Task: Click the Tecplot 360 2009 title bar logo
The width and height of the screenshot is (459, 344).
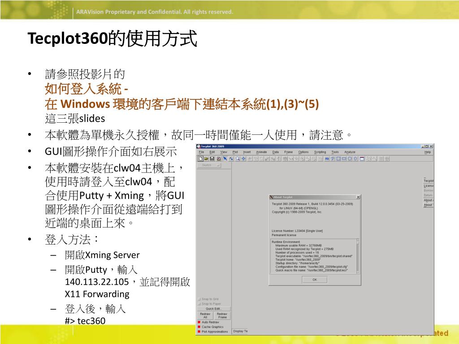Action: click(199, 146)
